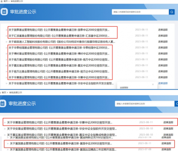
Task: Click the 2023-08-10 date in 嘉实中证全指集成电路 row
Action: [x=146, y=135]
